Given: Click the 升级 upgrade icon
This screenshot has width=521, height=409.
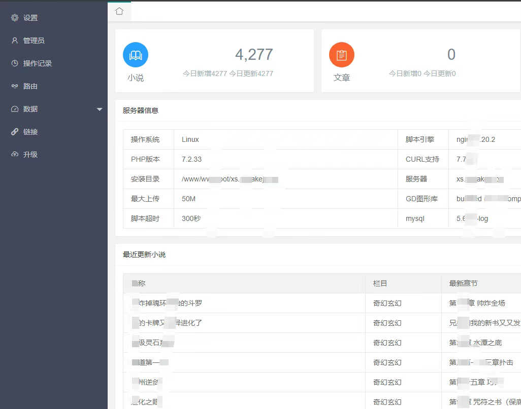Looking at the screenshot, I should tap(14, 154).
